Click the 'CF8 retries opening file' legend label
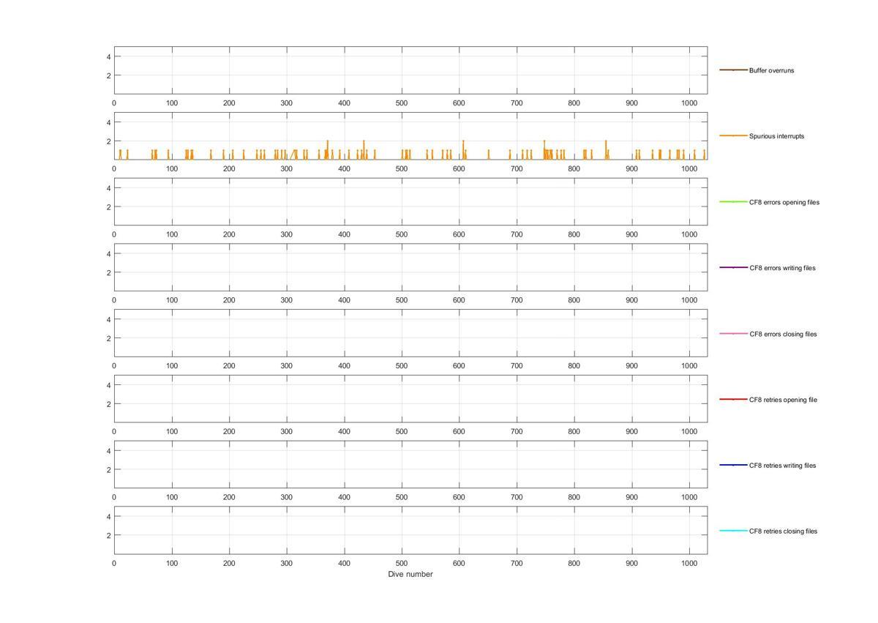The width and height of the screenshot is (878, 623). click(x=783, y=400)
